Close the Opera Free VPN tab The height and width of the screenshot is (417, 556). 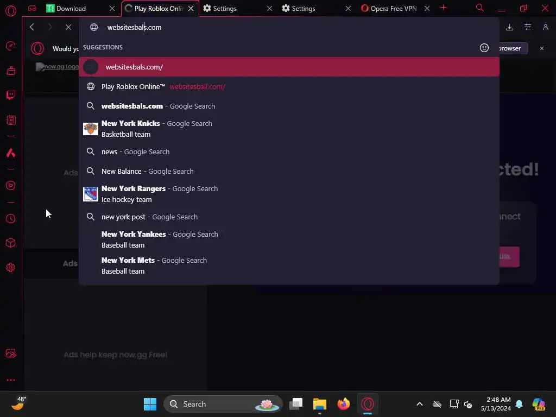point(427,9)
